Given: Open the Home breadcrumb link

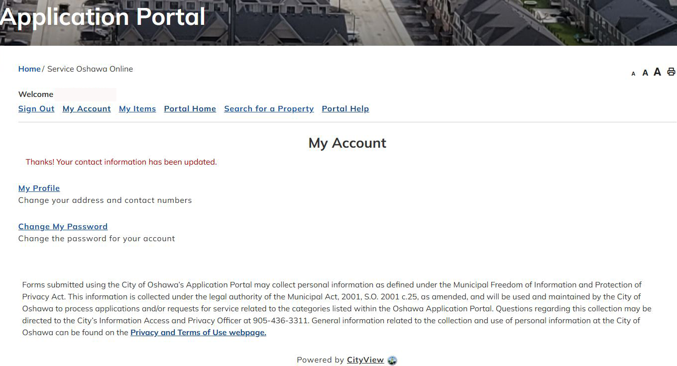Looking at the screenshot, I should tap(29, 69).
